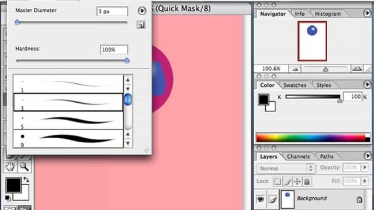Toggle lock image pixels brush icon
The image size is (374, 210).
[x=288, y=181]
